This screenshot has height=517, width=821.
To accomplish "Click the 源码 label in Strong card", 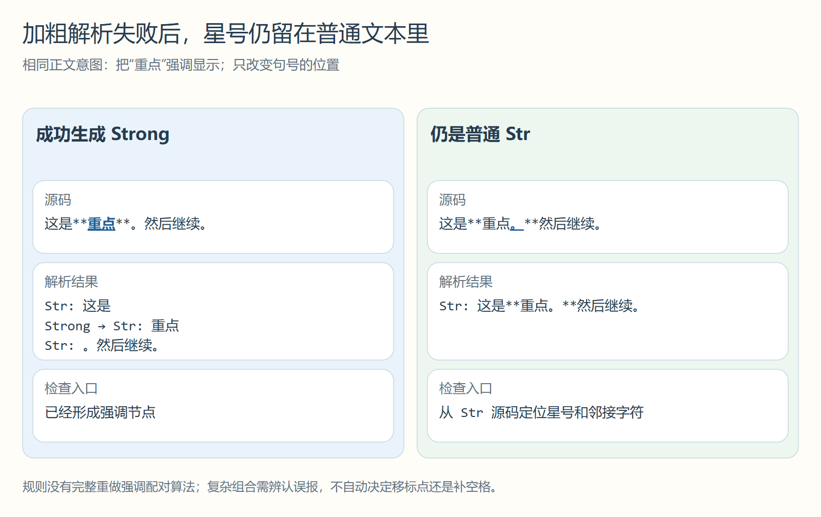I will pyautogui.click(x=58, y=200).
